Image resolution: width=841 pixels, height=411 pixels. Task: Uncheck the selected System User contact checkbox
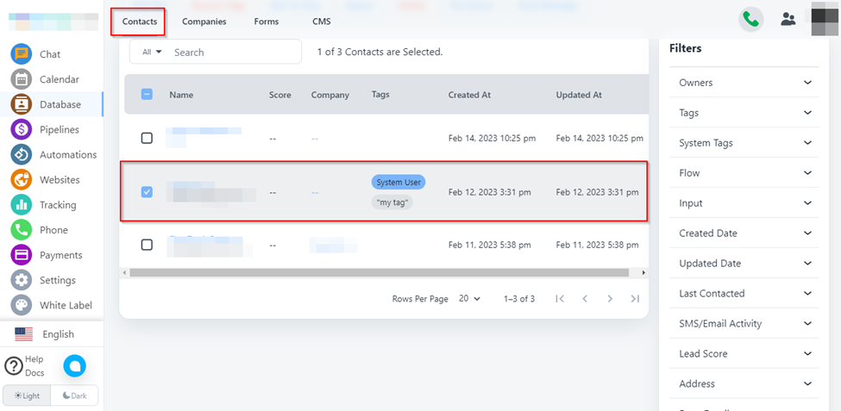tap(147, 192)
